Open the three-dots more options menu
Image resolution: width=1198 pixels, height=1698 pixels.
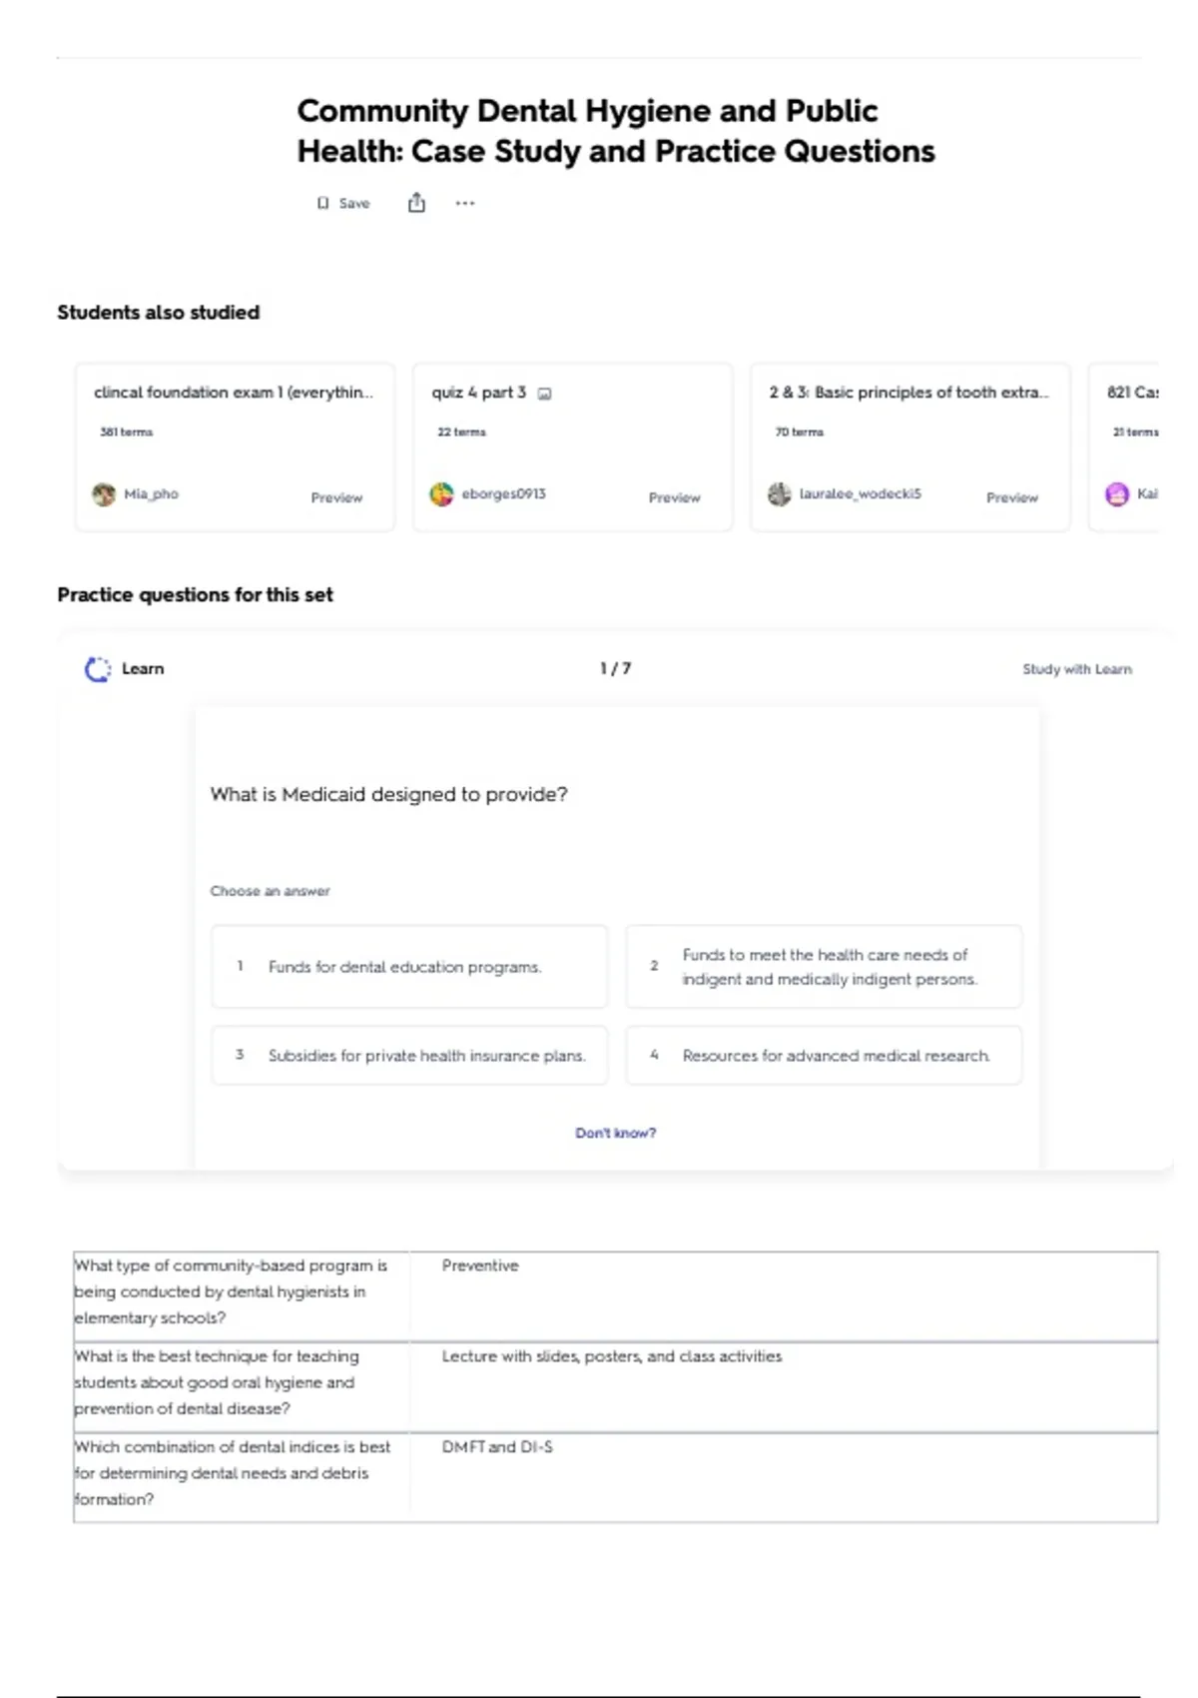(465, 203)
